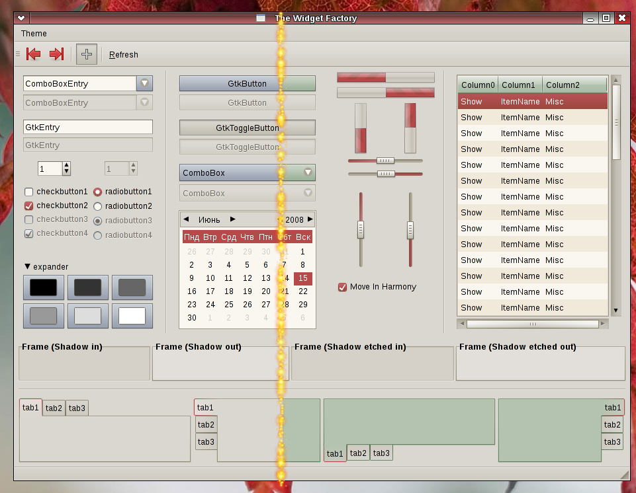Viewport: 636px width, 493px height.
Task: Click the lower horizontal slider handle
Action: [x=386, y=174]
